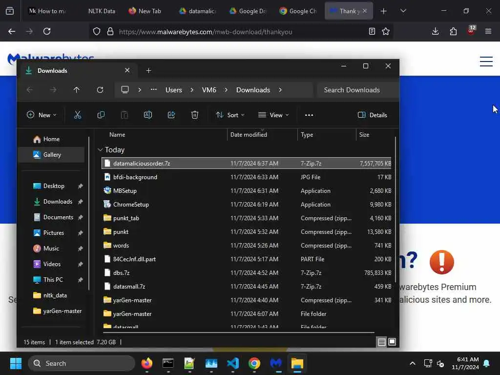Select the MBSetup application file

click(x=247, y=191)
